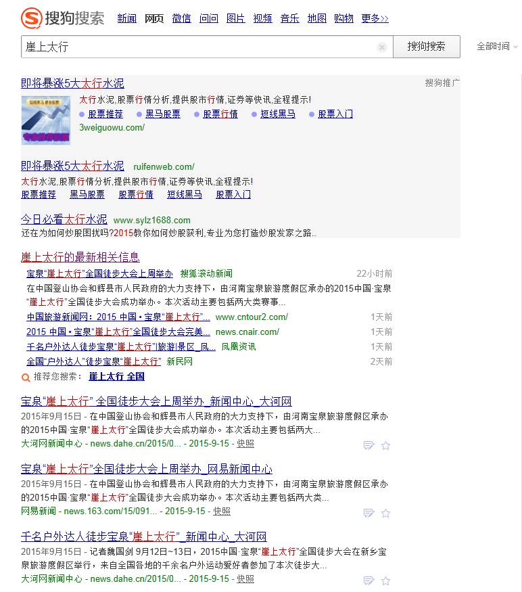Click 股票推荐 link in first ad
The width and height of the screenshot is (522, 592).
[x=105, y=114]
